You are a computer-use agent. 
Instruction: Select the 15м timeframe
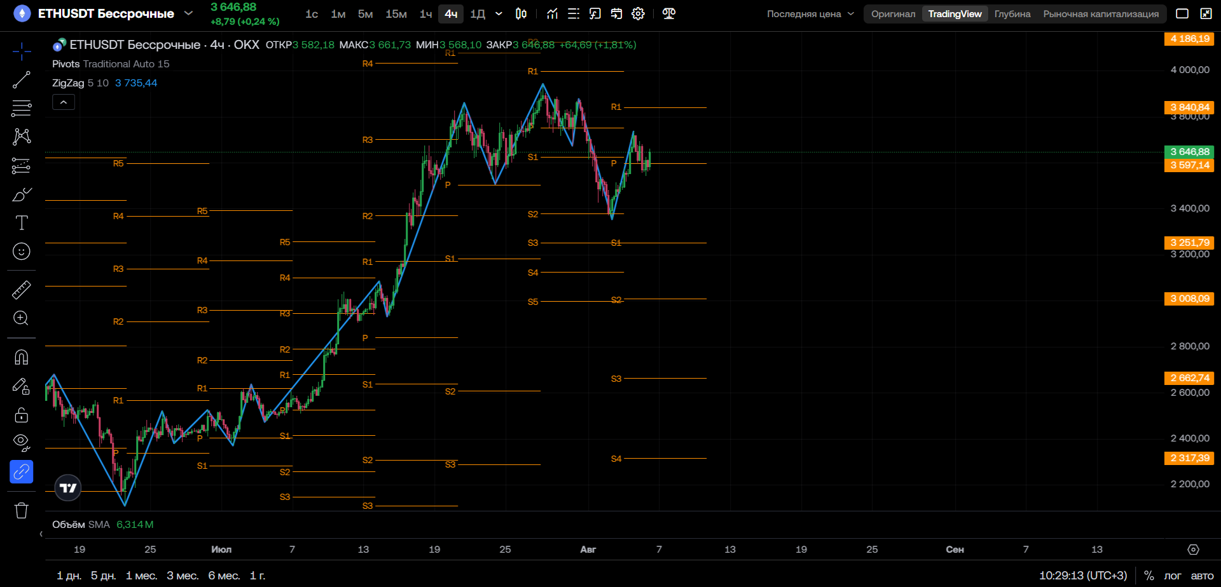pyautogui.click(x=396, y=14)
